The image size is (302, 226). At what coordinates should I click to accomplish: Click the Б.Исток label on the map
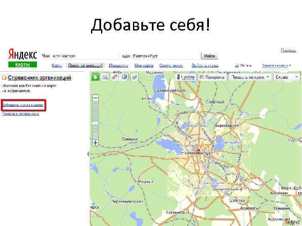pyautogui.click(x=237, y=200)
